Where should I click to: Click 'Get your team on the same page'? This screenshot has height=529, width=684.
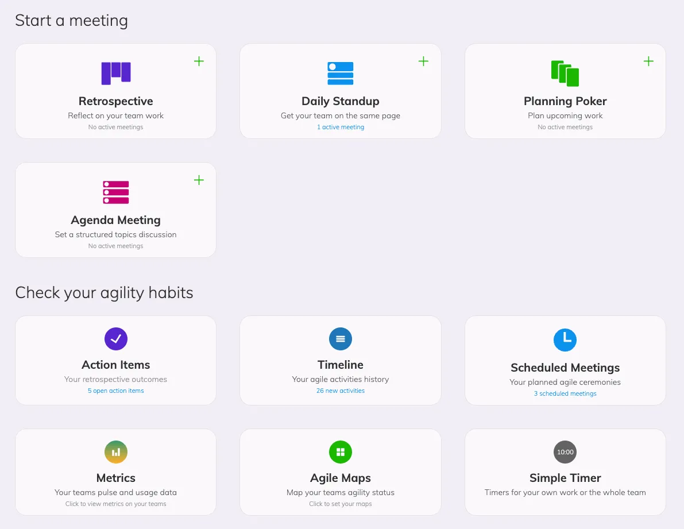tap(340, 115)
